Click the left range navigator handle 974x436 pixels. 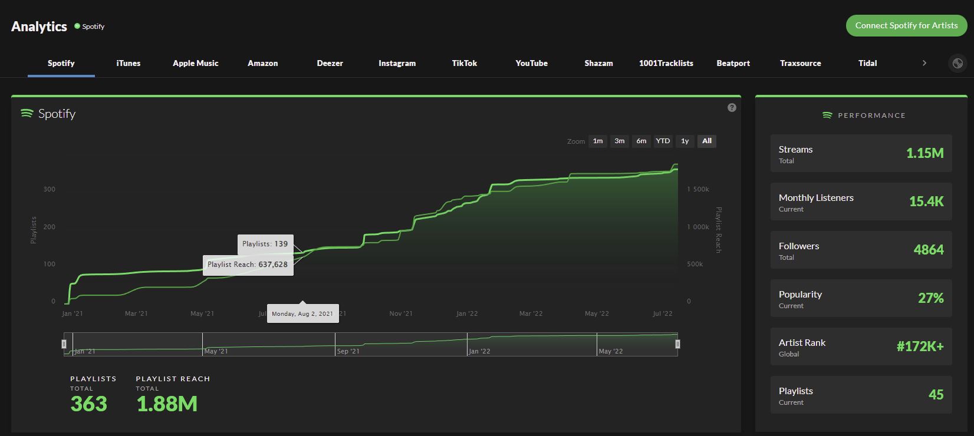click(64, 344)
